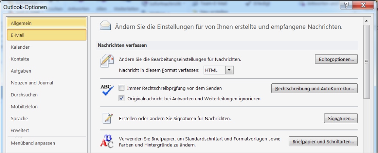This screenshot has height=153, width=378.
Task: Click the ABC spell check icon
Action: pyautogui.click(x=107, y=90)
